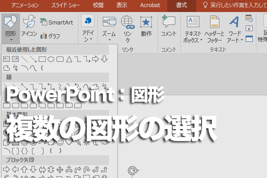Pick smiley face basic shape
The height and width of the screenshot is (178, 267).
(60, 142)
